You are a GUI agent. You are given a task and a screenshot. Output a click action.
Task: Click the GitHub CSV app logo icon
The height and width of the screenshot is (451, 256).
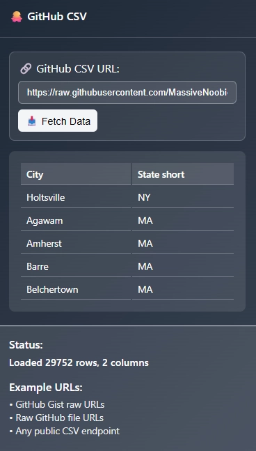tap(17, 17)
